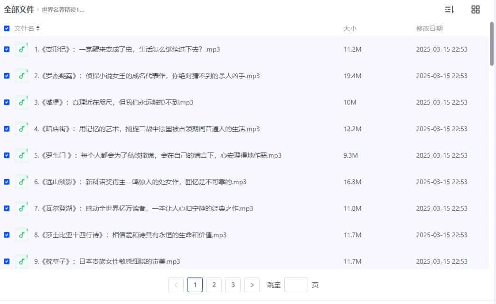Click the previous page left chevron
This screenshot has height=304, width=496.
176,285
